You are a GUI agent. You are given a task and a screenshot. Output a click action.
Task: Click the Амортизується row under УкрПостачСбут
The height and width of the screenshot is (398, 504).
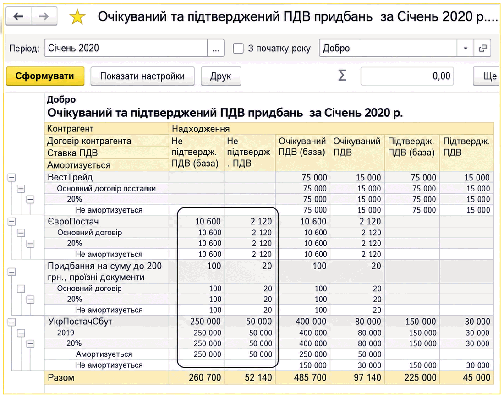click(104, 354)
